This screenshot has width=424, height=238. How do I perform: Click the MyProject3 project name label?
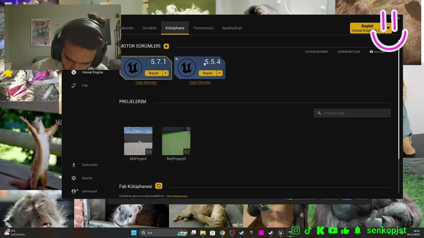(176, 159)
